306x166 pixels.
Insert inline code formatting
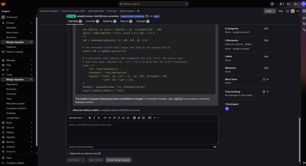pos(110,118)
